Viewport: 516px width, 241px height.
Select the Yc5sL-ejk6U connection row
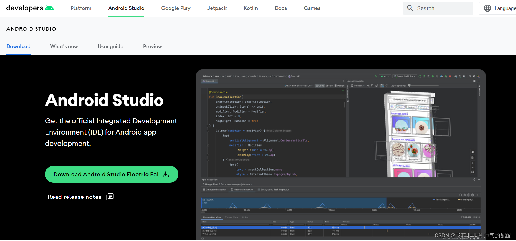click(x=341, y=234)
